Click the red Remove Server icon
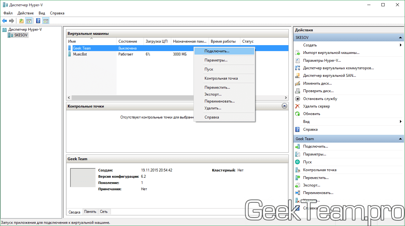Viewport: 405px width, 226px height. [298, 106]
